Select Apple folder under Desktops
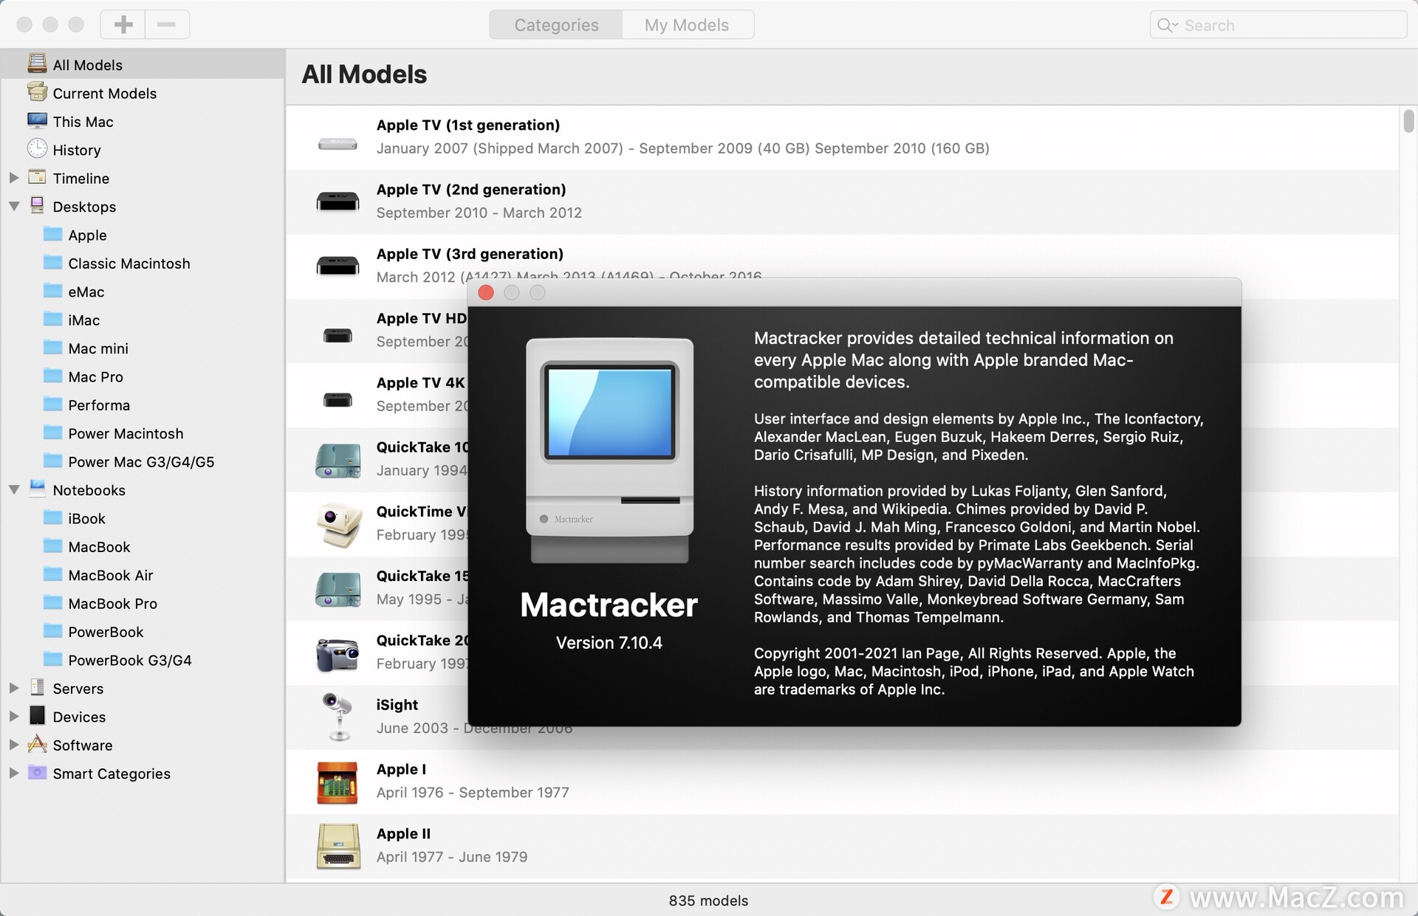The width and height of the screenshot is (1418, 916). (52, 234)
